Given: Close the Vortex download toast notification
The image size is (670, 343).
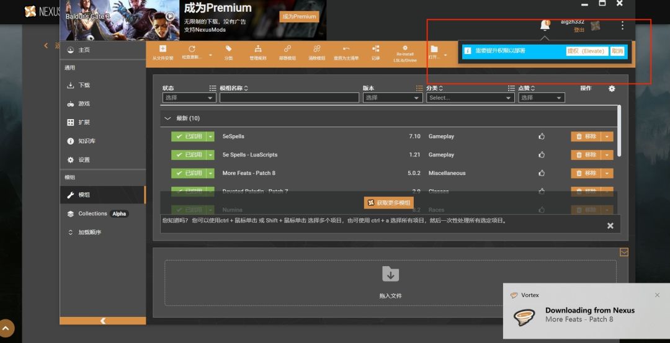Looking at the screenshot, I should (x=657, y=295).
